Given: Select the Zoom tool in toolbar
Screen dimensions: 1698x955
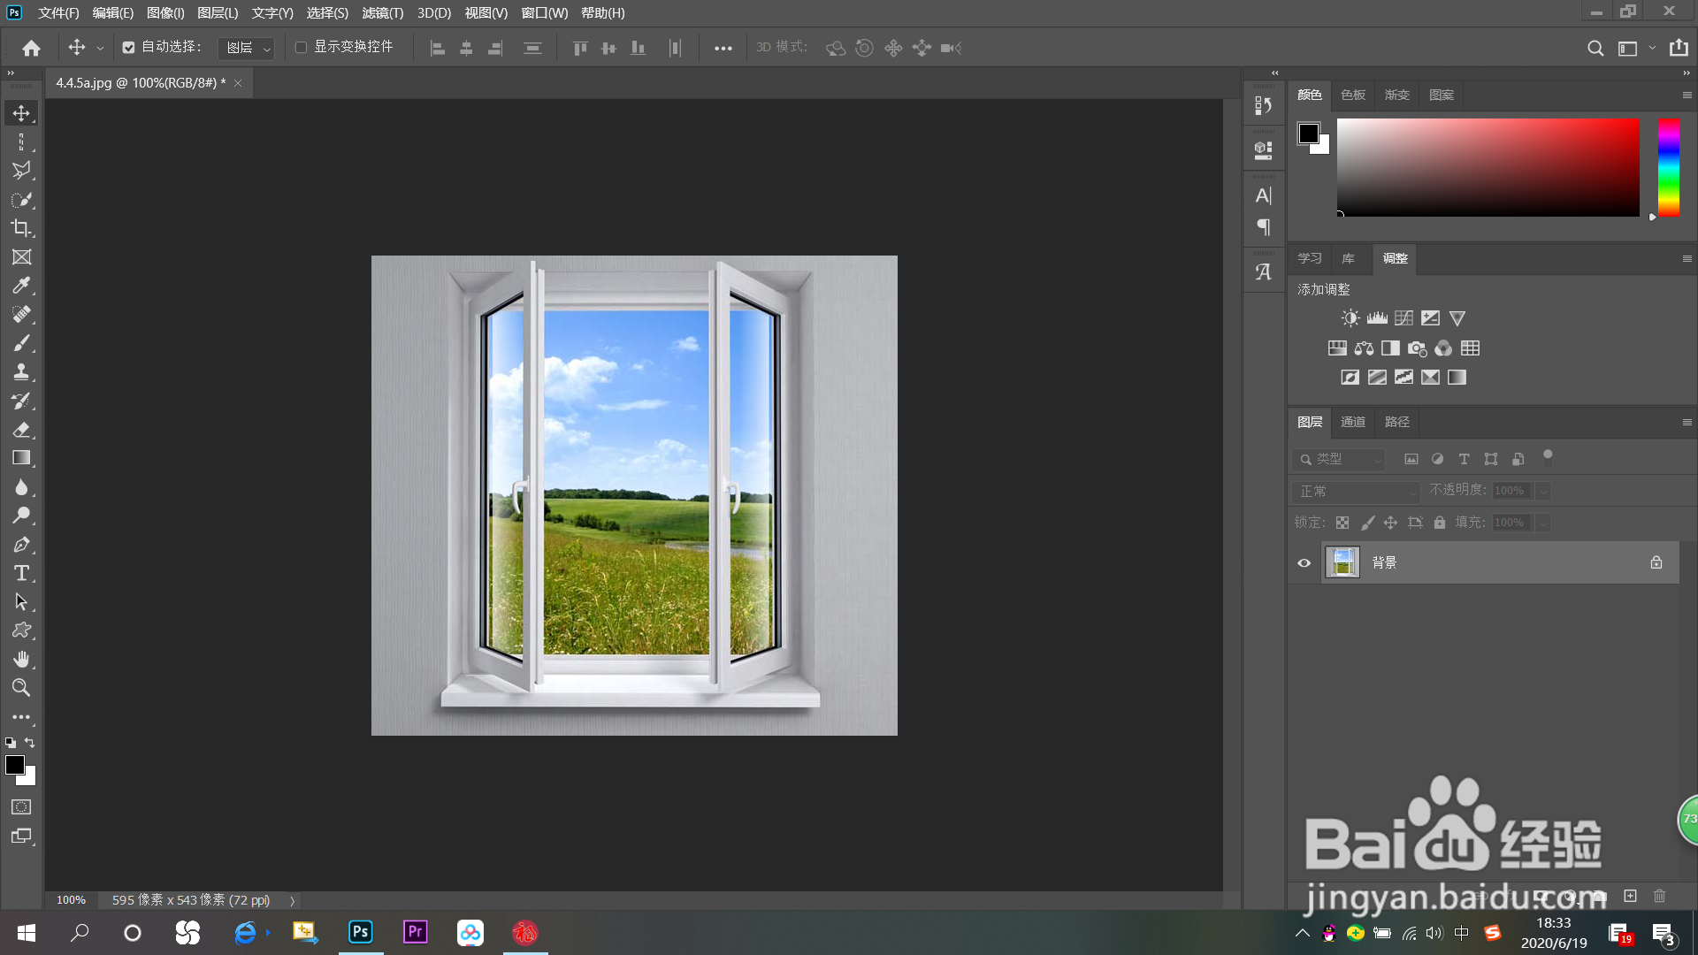Looking at the screenshot, I should 21,688.
